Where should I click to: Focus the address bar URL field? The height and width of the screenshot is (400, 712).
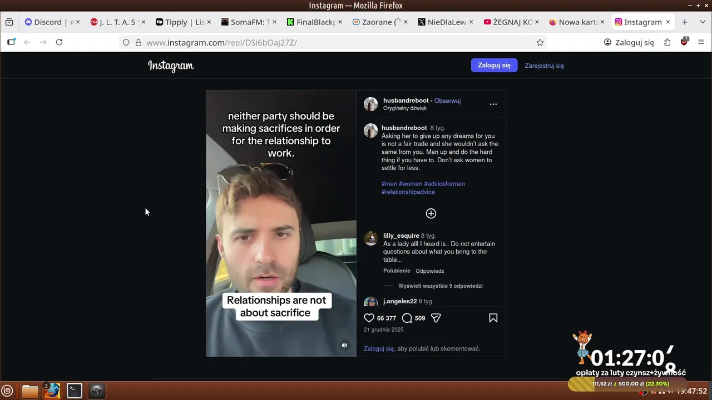click(334, 42)
